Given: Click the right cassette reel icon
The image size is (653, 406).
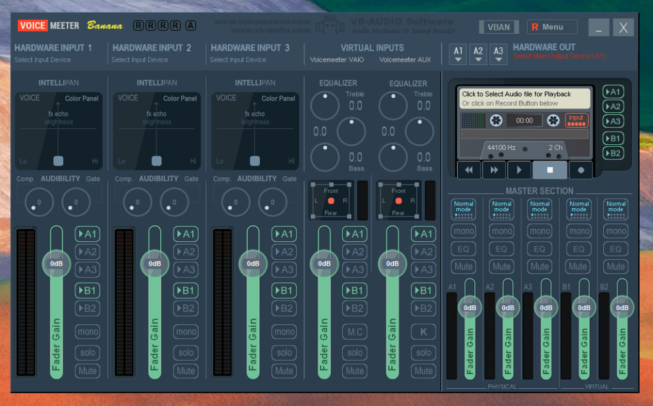Looking at the screenshot, I should point(553,121).
